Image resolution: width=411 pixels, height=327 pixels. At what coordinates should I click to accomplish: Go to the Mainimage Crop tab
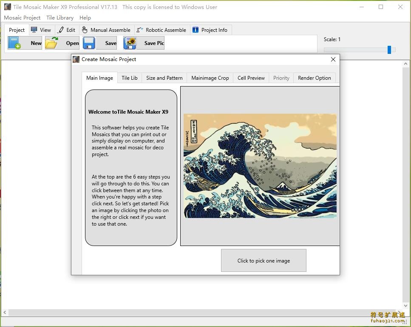210,78
